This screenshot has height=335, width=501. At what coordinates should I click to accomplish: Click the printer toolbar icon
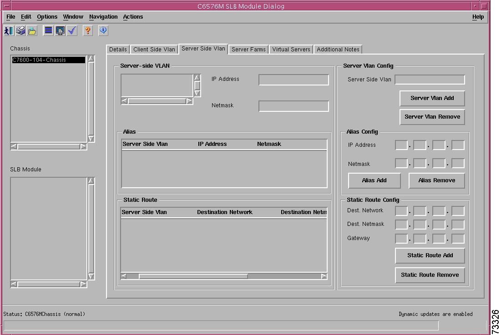pyautogui.click(x=21, y=30)
